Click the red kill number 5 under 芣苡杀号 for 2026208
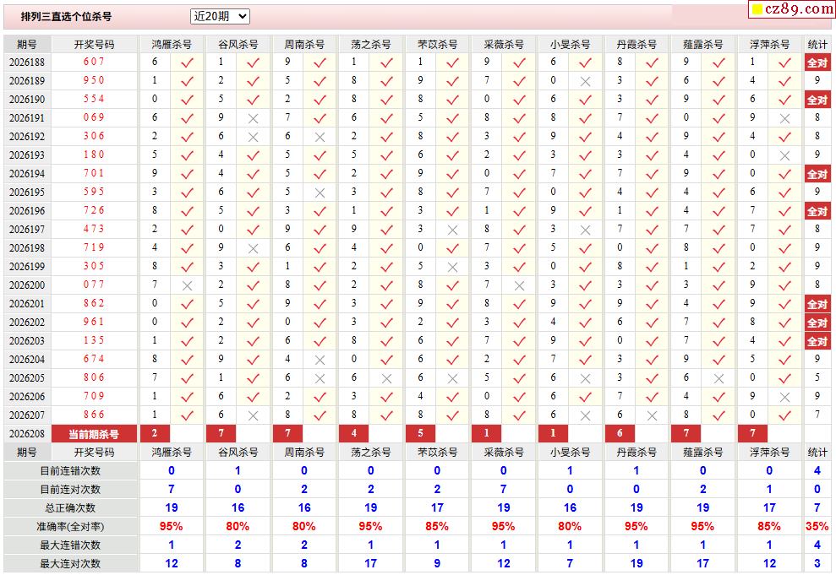 click(421, 433)
